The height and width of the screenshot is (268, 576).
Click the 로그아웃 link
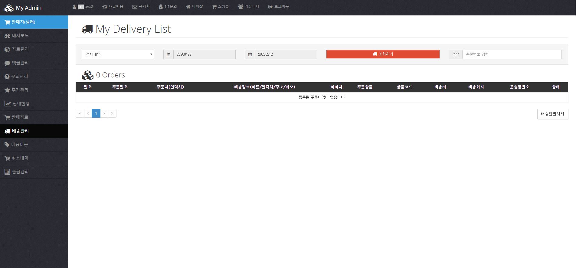[x=279, y=7]
